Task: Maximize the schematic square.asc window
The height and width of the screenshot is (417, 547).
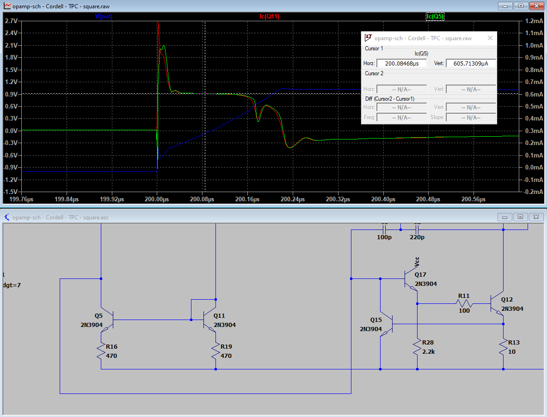Action: [x=521, y=217]
